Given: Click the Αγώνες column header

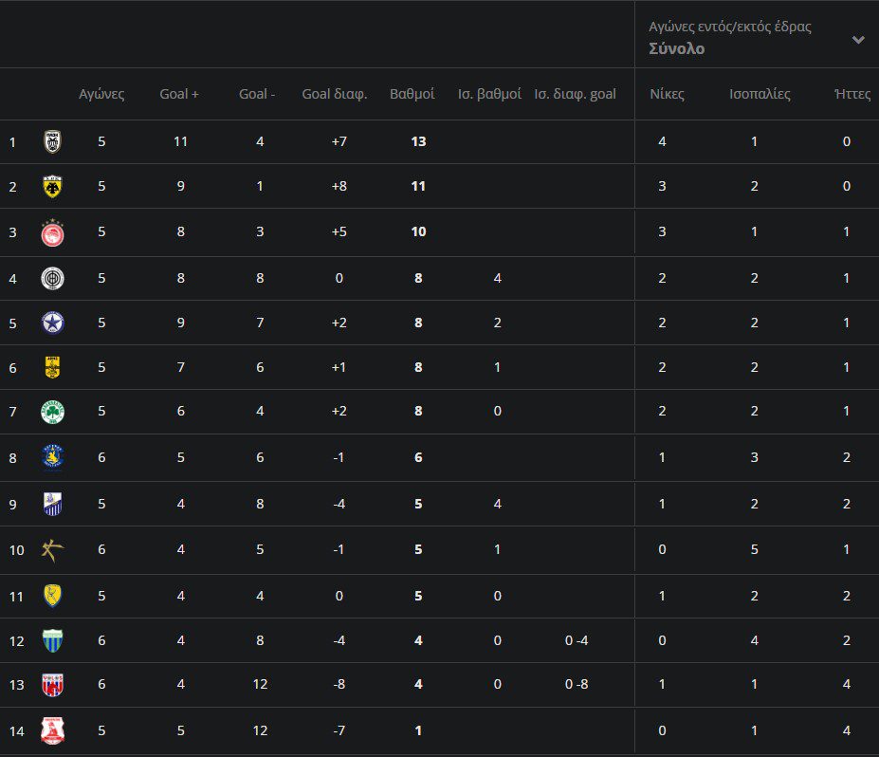Looking at the screenshot, I should click(101, 94).
